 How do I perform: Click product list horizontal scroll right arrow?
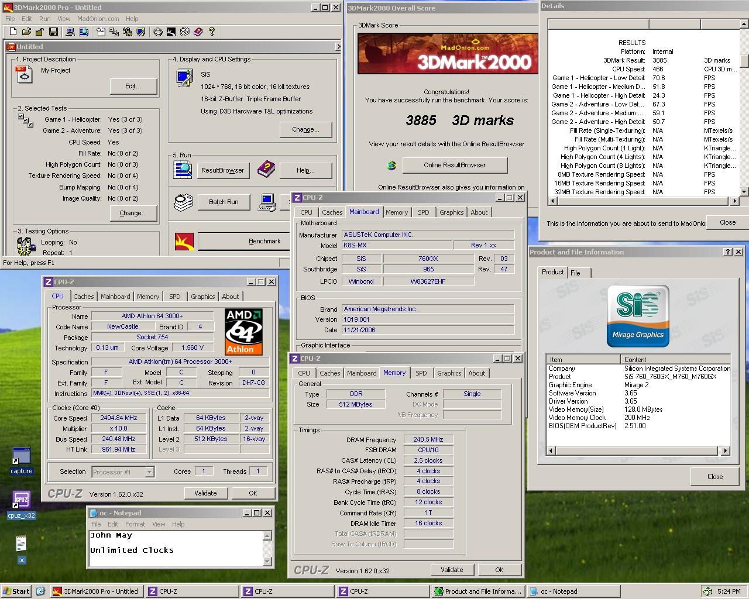click(x=726, y=451)
